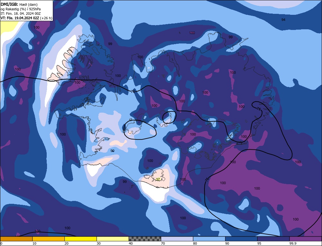Click the '40' legend tick label
The height and width of the screenshot is (246, 322).
click(131, 243)
